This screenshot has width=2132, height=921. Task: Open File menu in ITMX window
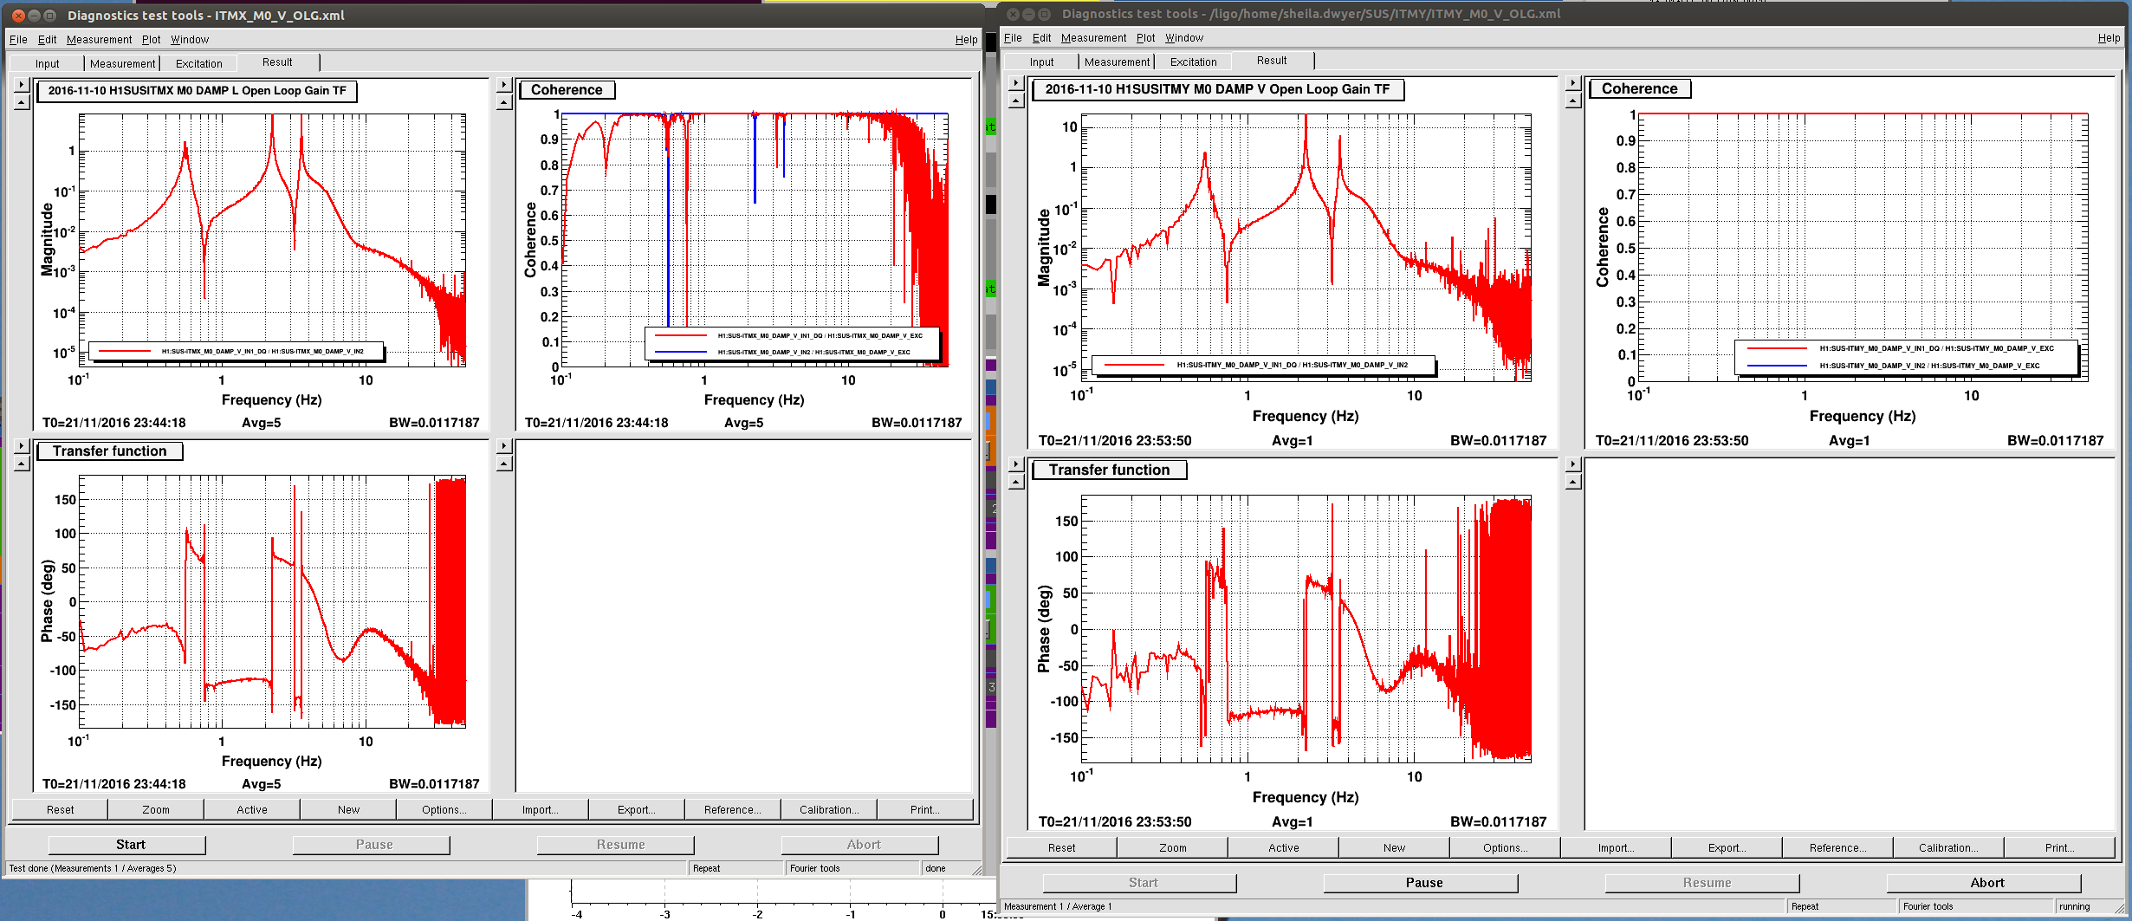(x=18, y=39)
